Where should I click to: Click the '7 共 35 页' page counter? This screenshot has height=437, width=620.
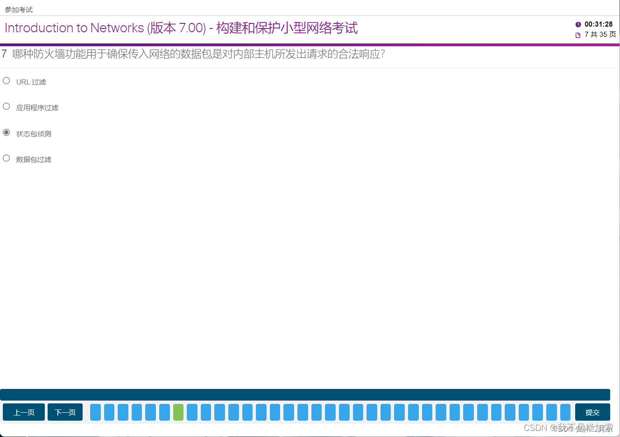coord(600,35)
